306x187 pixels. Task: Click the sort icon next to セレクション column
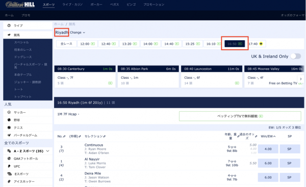click(105, 136)
